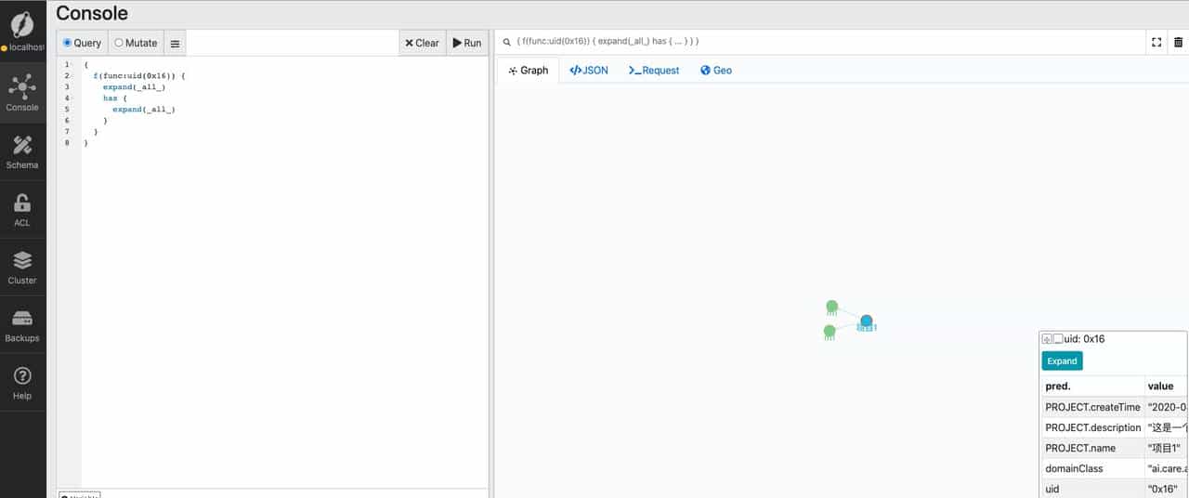
Task: Click the Console page heading
Action: click(92, 13)
